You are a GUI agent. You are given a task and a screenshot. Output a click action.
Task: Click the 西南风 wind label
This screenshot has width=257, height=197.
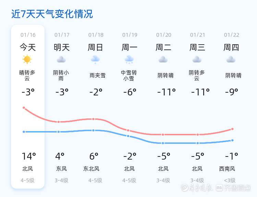[x=227, y=169]
